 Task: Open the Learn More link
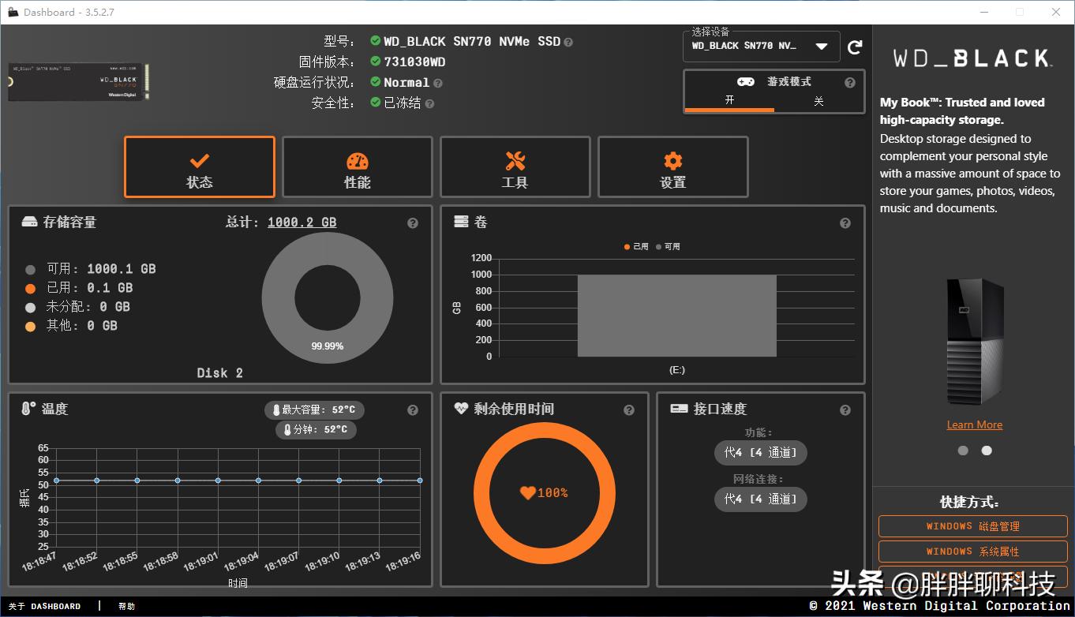974,424
